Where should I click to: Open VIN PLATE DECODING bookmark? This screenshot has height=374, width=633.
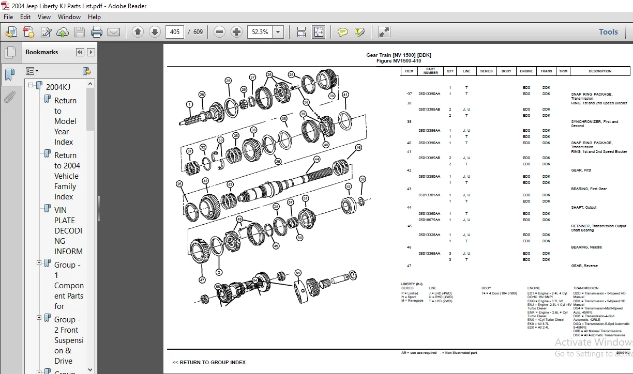coord(68,231)
